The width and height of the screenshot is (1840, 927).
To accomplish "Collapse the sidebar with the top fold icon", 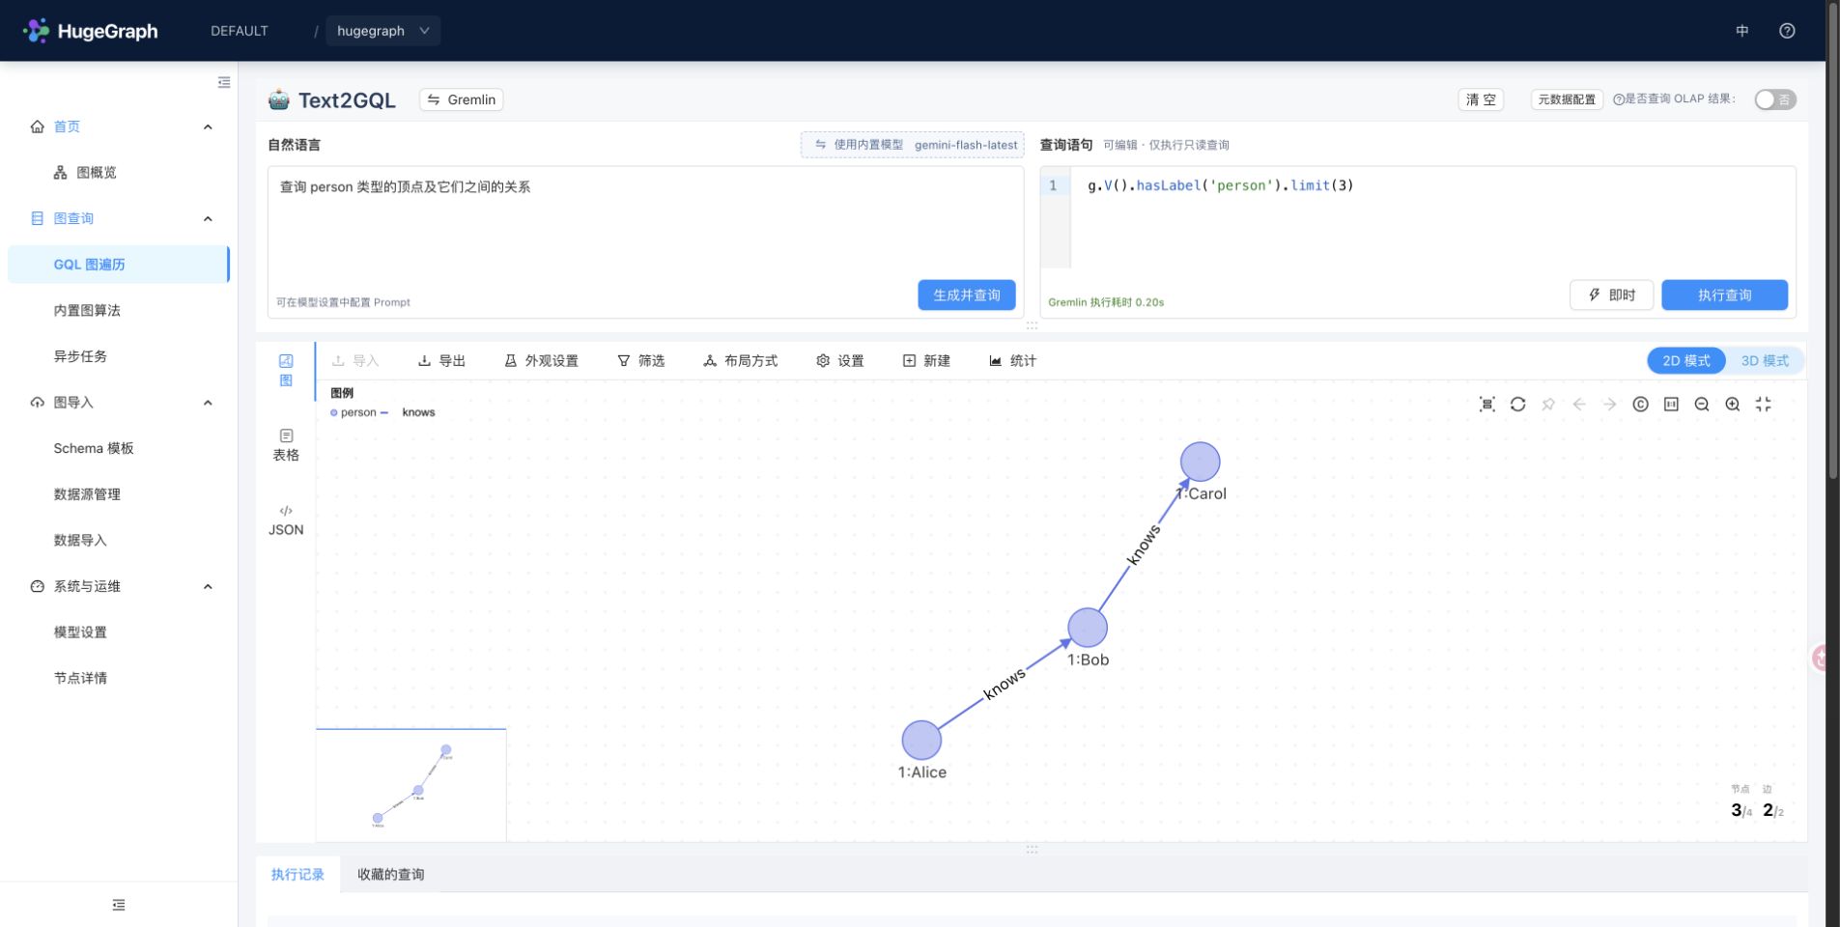I will [x=224, y=83].
